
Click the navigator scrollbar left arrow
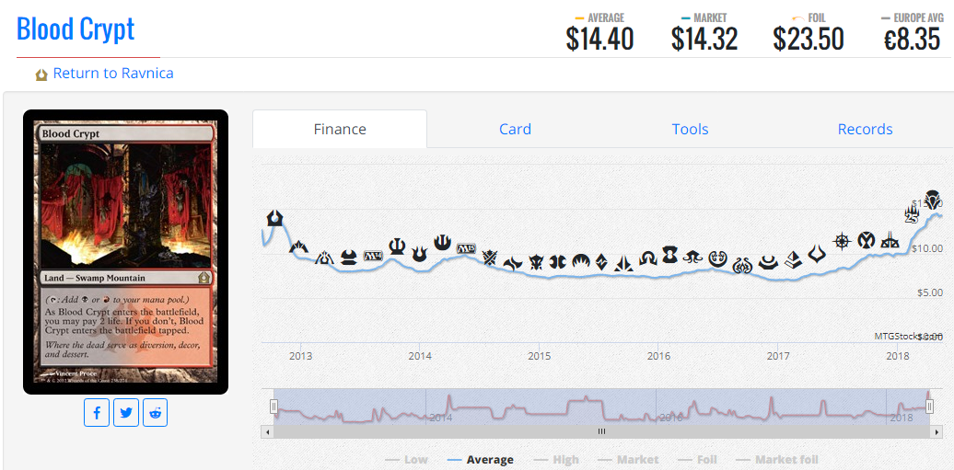point(268,431)
